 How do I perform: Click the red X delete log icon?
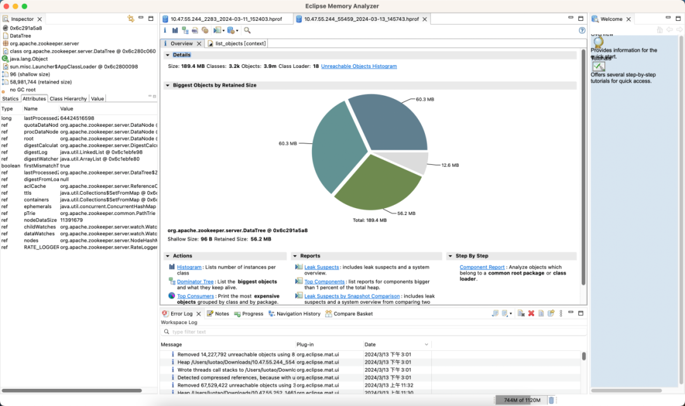point(532,313)
